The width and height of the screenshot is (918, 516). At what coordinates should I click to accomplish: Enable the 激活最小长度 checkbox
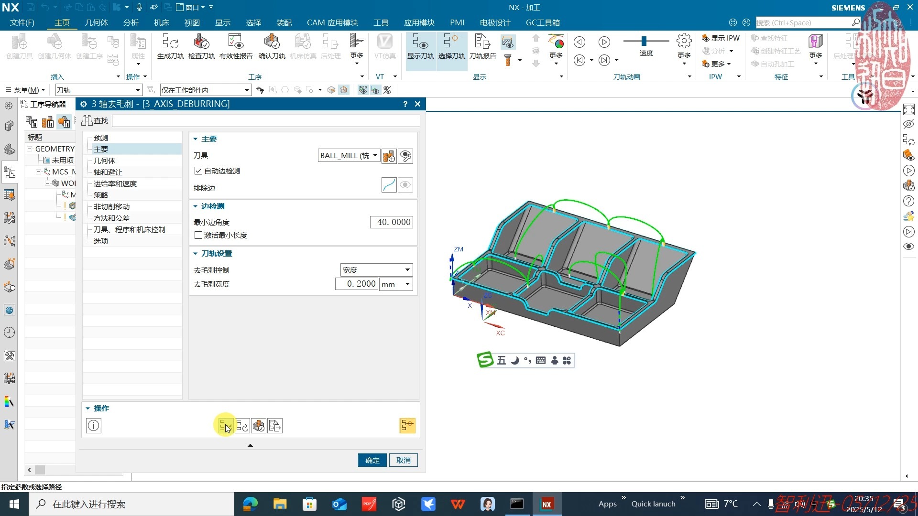(198, 235)
